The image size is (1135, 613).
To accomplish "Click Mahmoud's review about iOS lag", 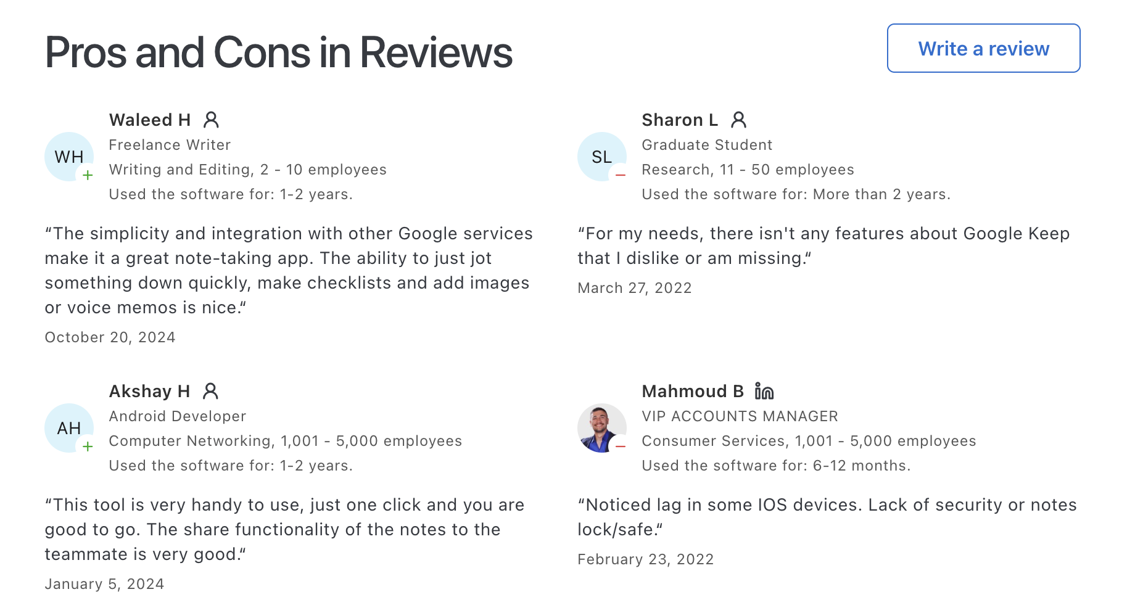I will tap(827, 517).
